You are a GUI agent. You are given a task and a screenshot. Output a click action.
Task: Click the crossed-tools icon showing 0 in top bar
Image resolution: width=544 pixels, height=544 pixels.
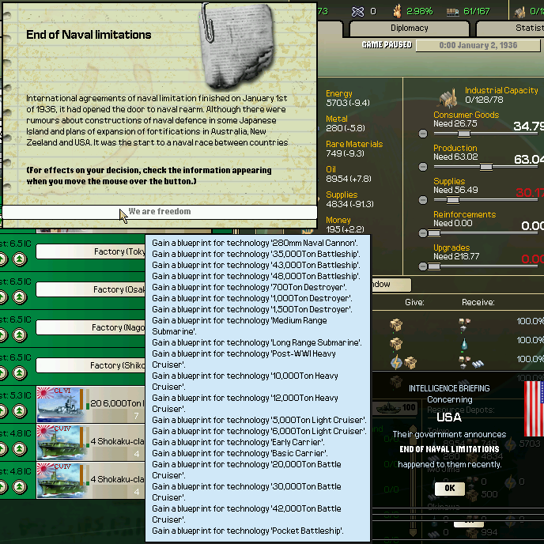pos(357,12)
